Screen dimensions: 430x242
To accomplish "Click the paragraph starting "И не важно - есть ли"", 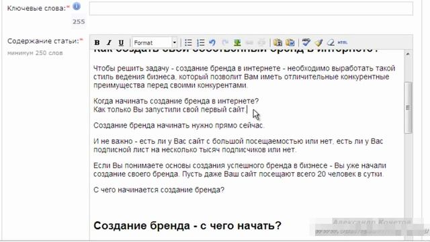I will pos(238,145).
